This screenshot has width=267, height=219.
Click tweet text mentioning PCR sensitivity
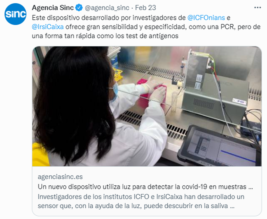coord(146,27)
